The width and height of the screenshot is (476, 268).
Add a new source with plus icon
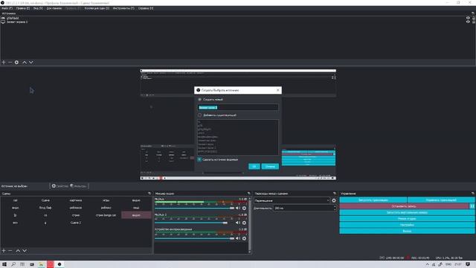[4, 63]
